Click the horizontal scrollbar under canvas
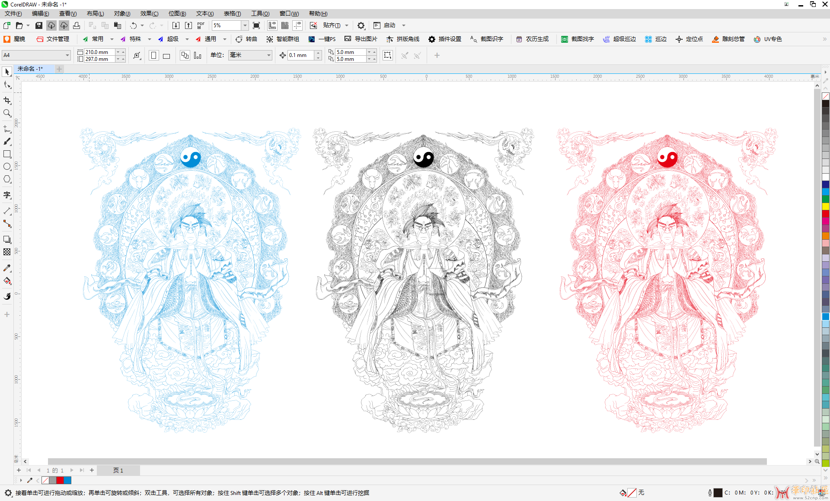The height and width of the screenshot is (501, 830). (x=407, y=461)
